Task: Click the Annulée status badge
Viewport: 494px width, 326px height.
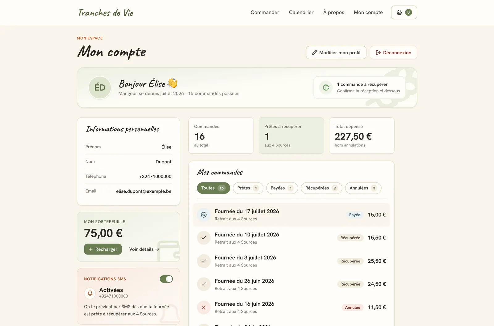Action: pyautogui.click(x=353, y=307)
